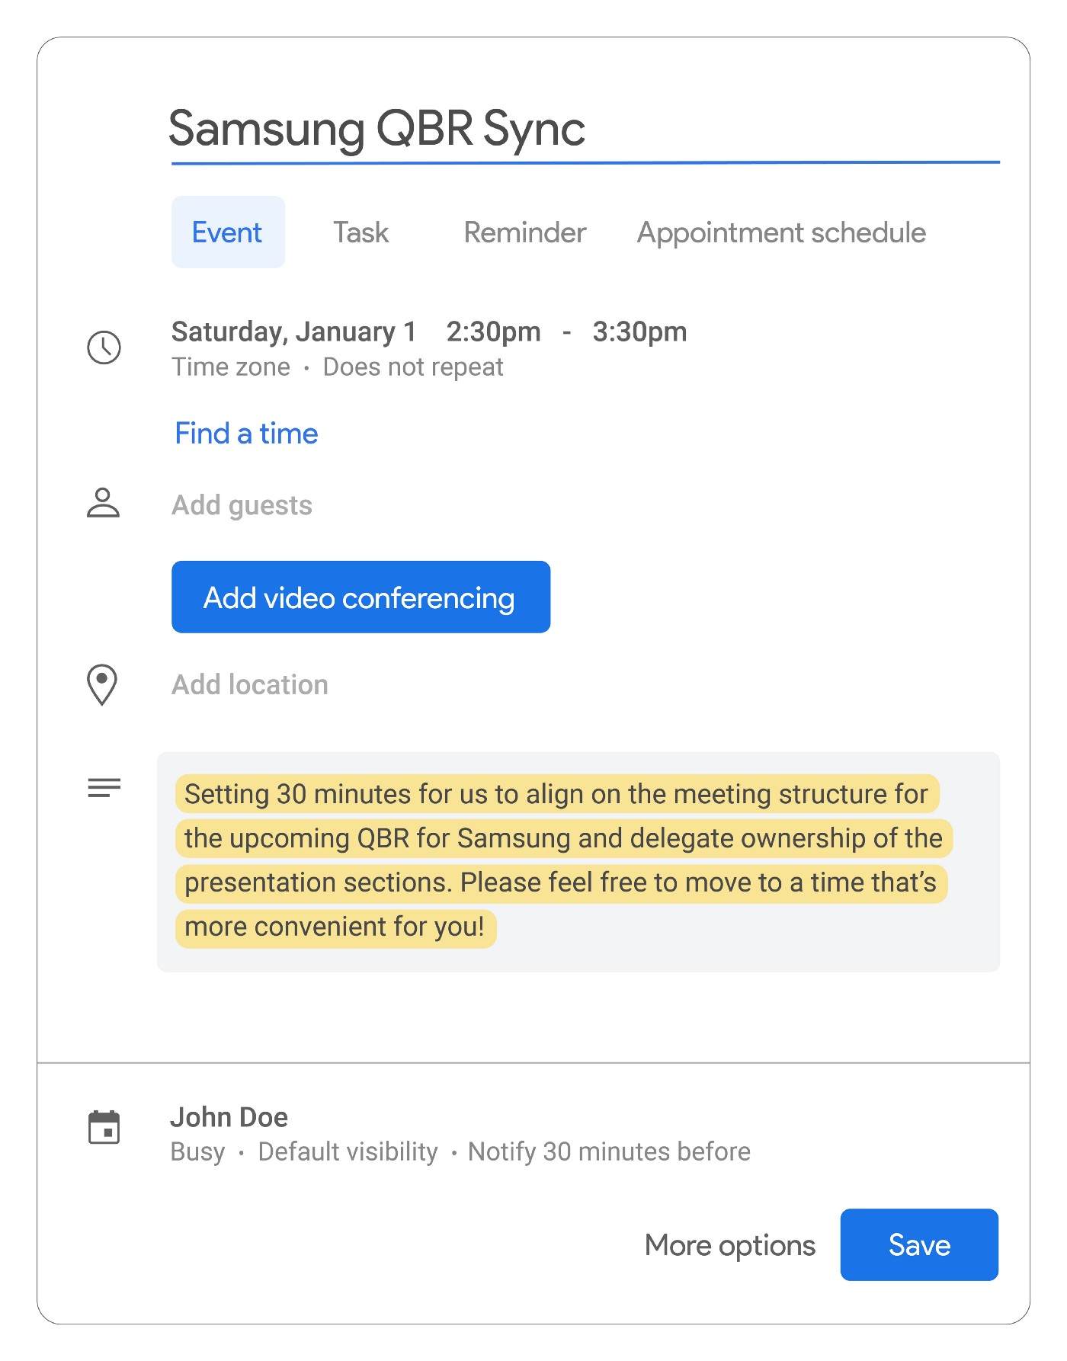Click the Save button

919,1244
